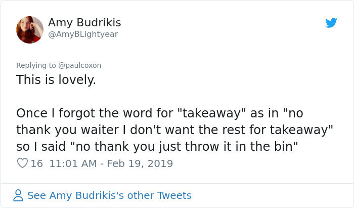Click the "This is lovely." text

tap(56, 80)
